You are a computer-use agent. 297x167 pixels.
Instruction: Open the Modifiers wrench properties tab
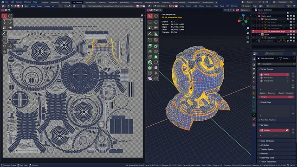(x=254, y=97)
